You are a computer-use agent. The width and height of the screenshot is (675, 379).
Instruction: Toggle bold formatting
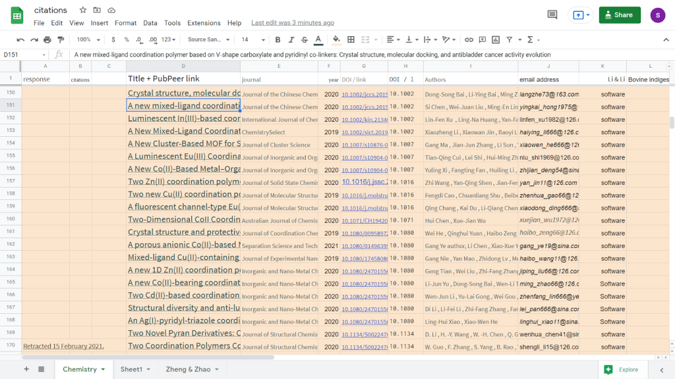(x=278, y=39)
